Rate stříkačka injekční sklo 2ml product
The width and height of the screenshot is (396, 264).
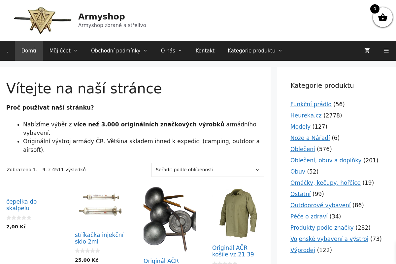tap(87, 250)
